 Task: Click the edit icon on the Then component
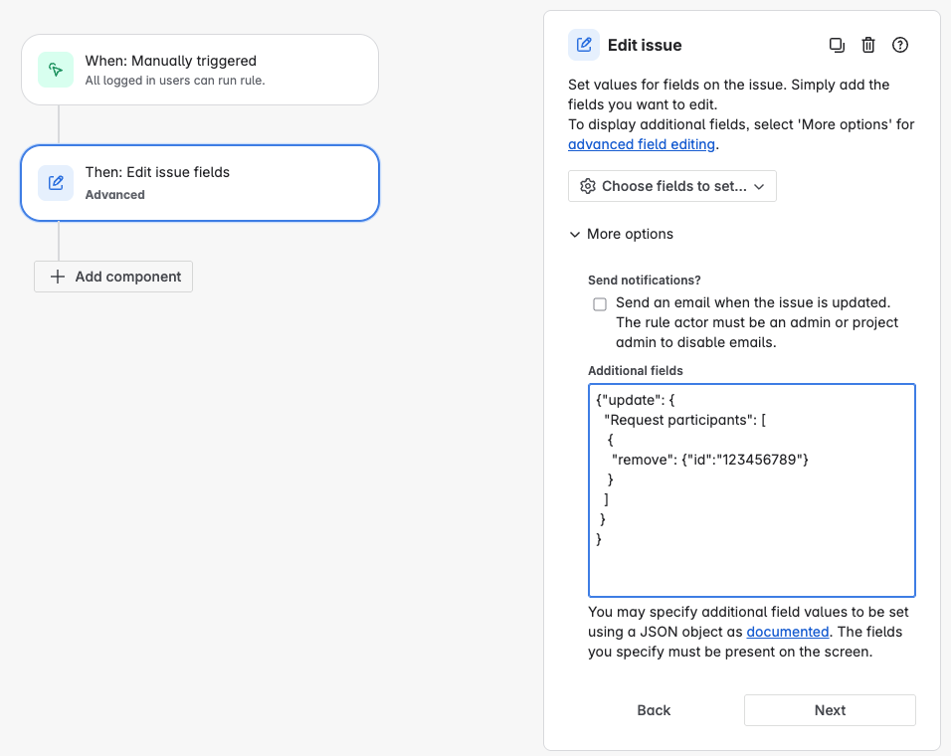pos(56,183)
